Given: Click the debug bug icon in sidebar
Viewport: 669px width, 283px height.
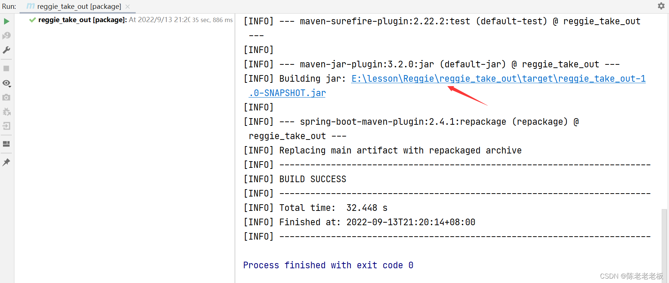Looking at the screenshot, I should 6,112.
